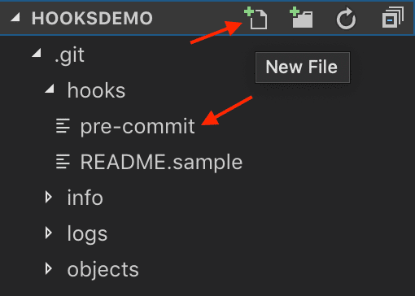Open the README.sample file
Screen dimensions: 415x296
[x=161, y=162]
